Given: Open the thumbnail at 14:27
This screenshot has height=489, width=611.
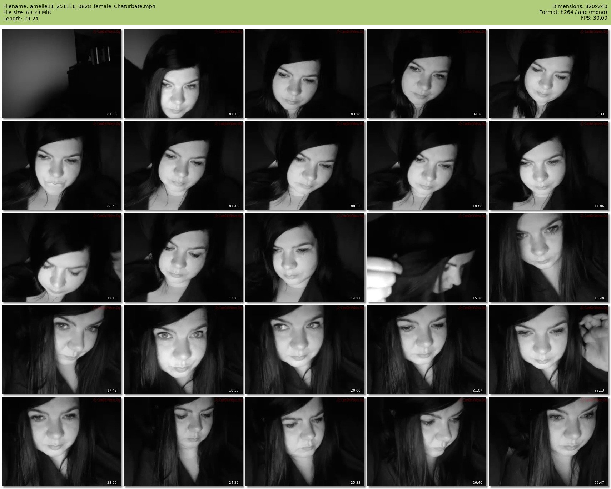Looking at the screenshot, I should click(305, 257).
